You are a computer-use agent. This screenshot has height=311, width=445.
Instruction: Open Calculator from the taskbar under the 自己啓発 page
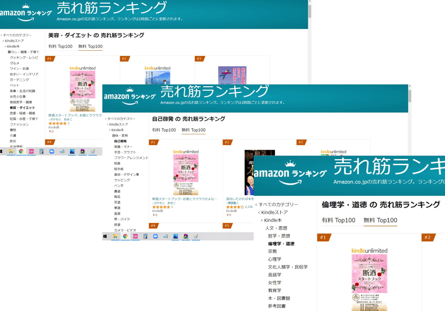click(x=145, y=236)
